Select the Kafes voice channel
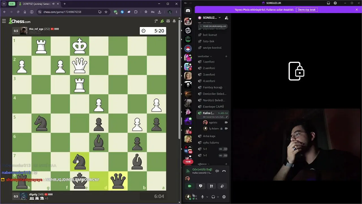 (x=213, y=115)
